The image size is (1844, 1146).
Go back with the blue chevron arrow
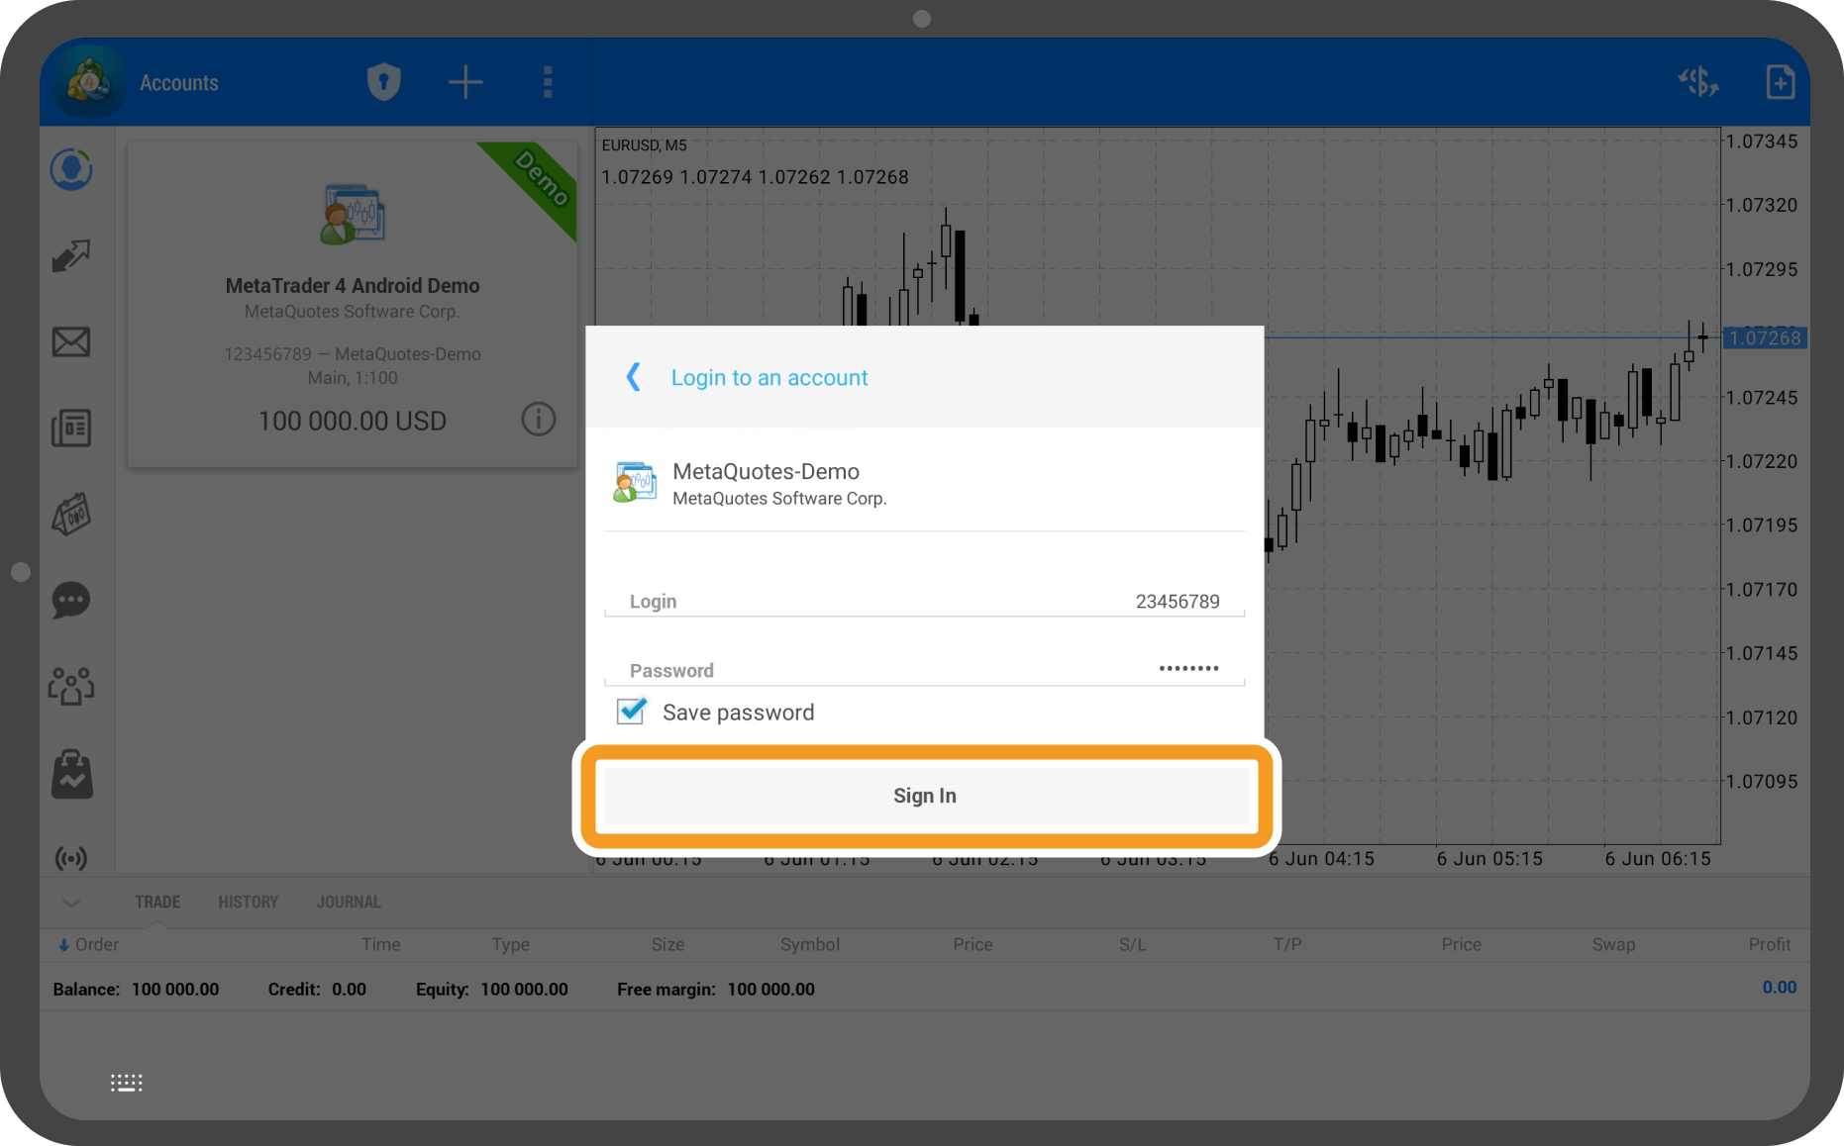click(634, 377)
